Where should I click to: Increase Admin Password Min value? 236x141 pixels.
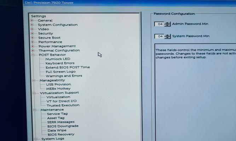pyautogui.click(x=167, y=23)
